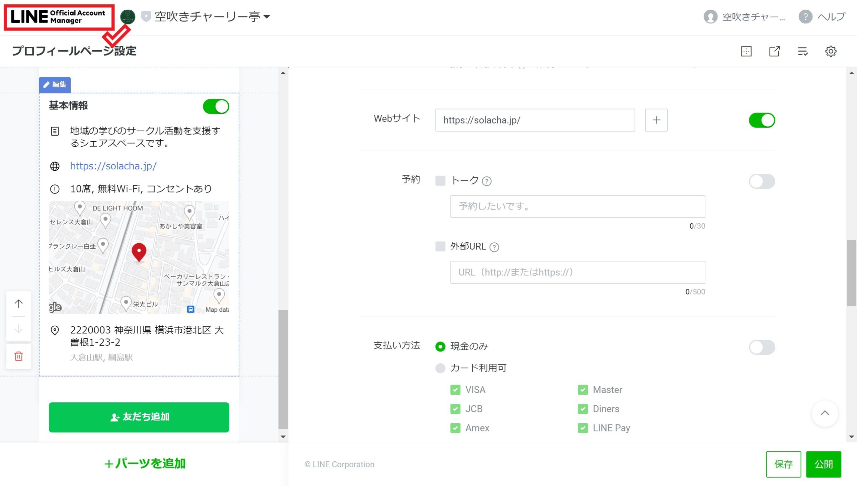The height and width of the screenshot is (486, 857).
Task: Click the 編集 tab above 基本情報
Action: 55,85
